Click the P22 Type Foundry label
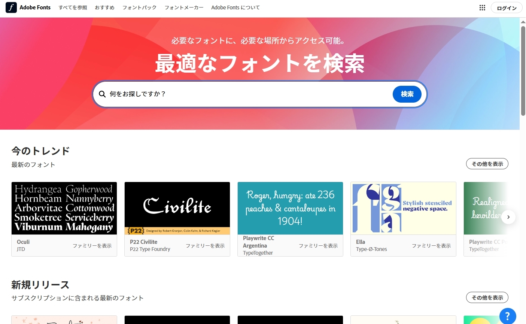The width and height of the screenshot is (526, 324). pos(150,249)
